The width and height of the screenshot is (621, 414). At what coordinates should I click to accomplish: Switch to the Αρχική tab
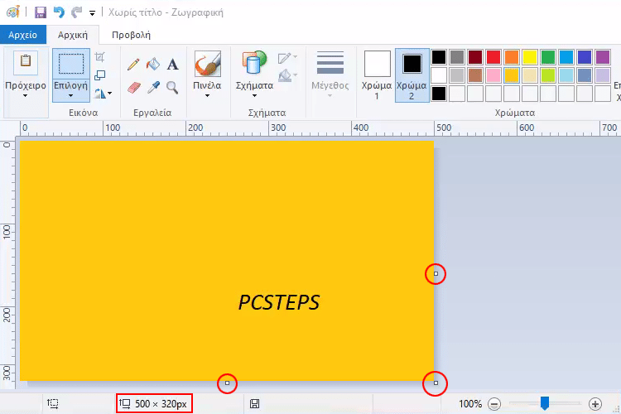pyautogui.click(x=73, y=35)
